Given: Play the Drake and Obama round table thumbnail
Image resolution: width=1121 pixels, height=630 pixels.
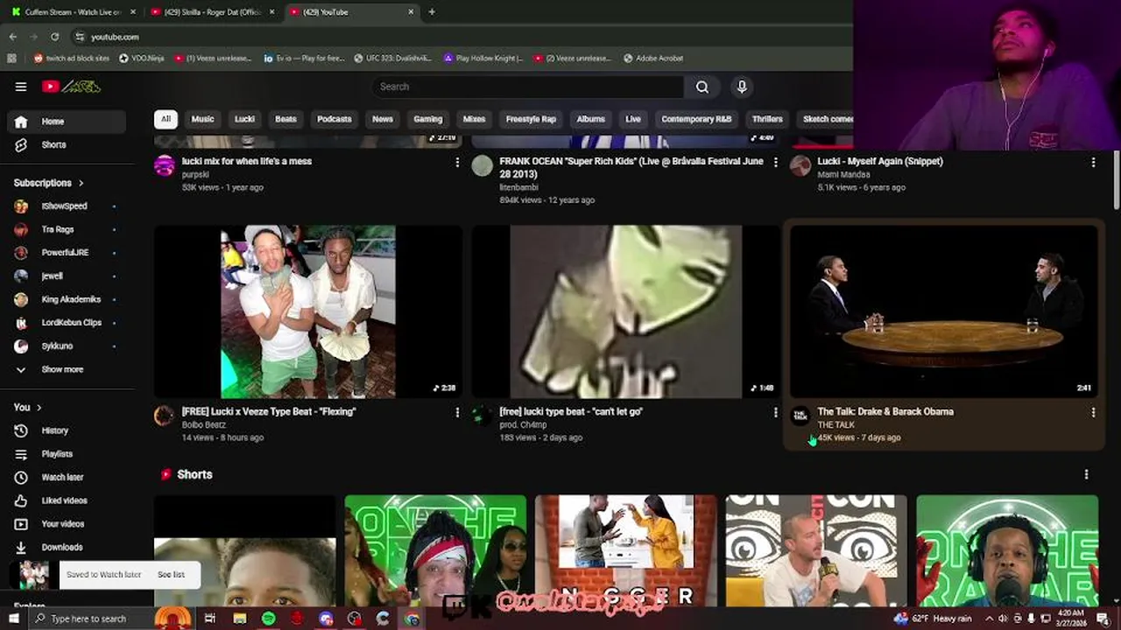Looking at the screenshot, I should point(943,311).
